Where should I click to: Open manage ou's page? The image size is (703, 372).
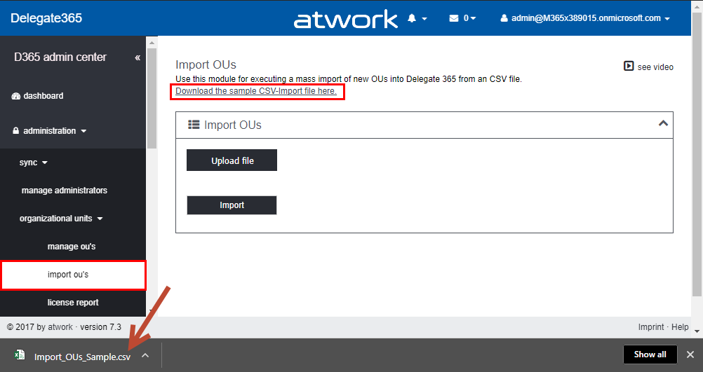(73, 246)
